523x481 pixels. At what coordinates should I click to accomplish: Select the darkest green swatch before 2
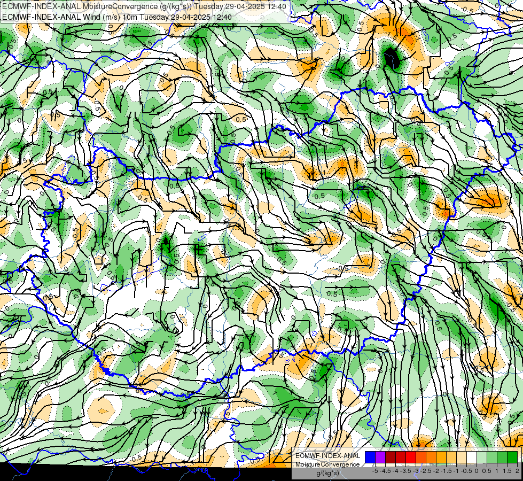(x=512, y=457)
